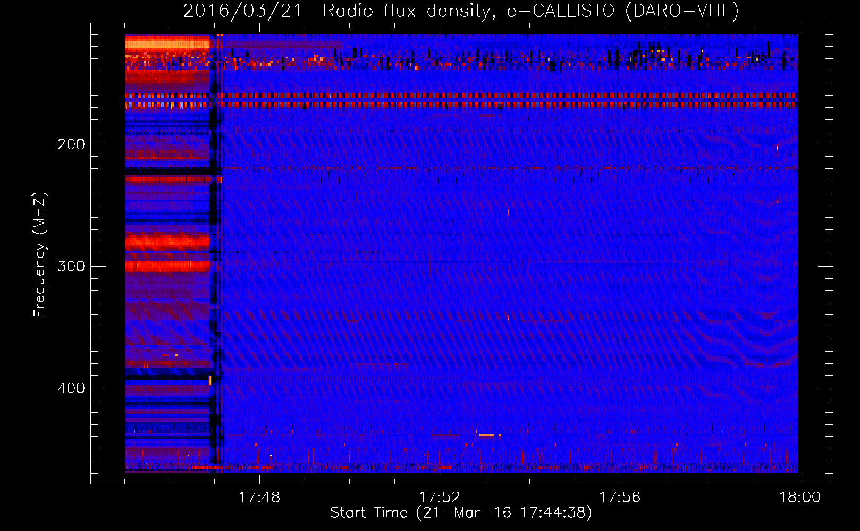The image size is (860, 531).
Task: Click the 300 frequency tick label
Action: pos(71,266)
